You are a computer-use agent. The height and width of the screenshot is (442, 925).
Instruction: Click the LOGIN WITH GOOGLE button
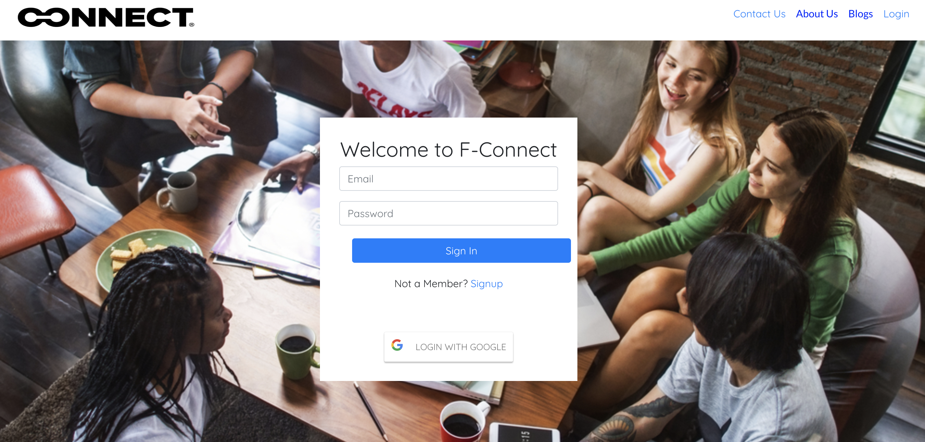[448, 347]
